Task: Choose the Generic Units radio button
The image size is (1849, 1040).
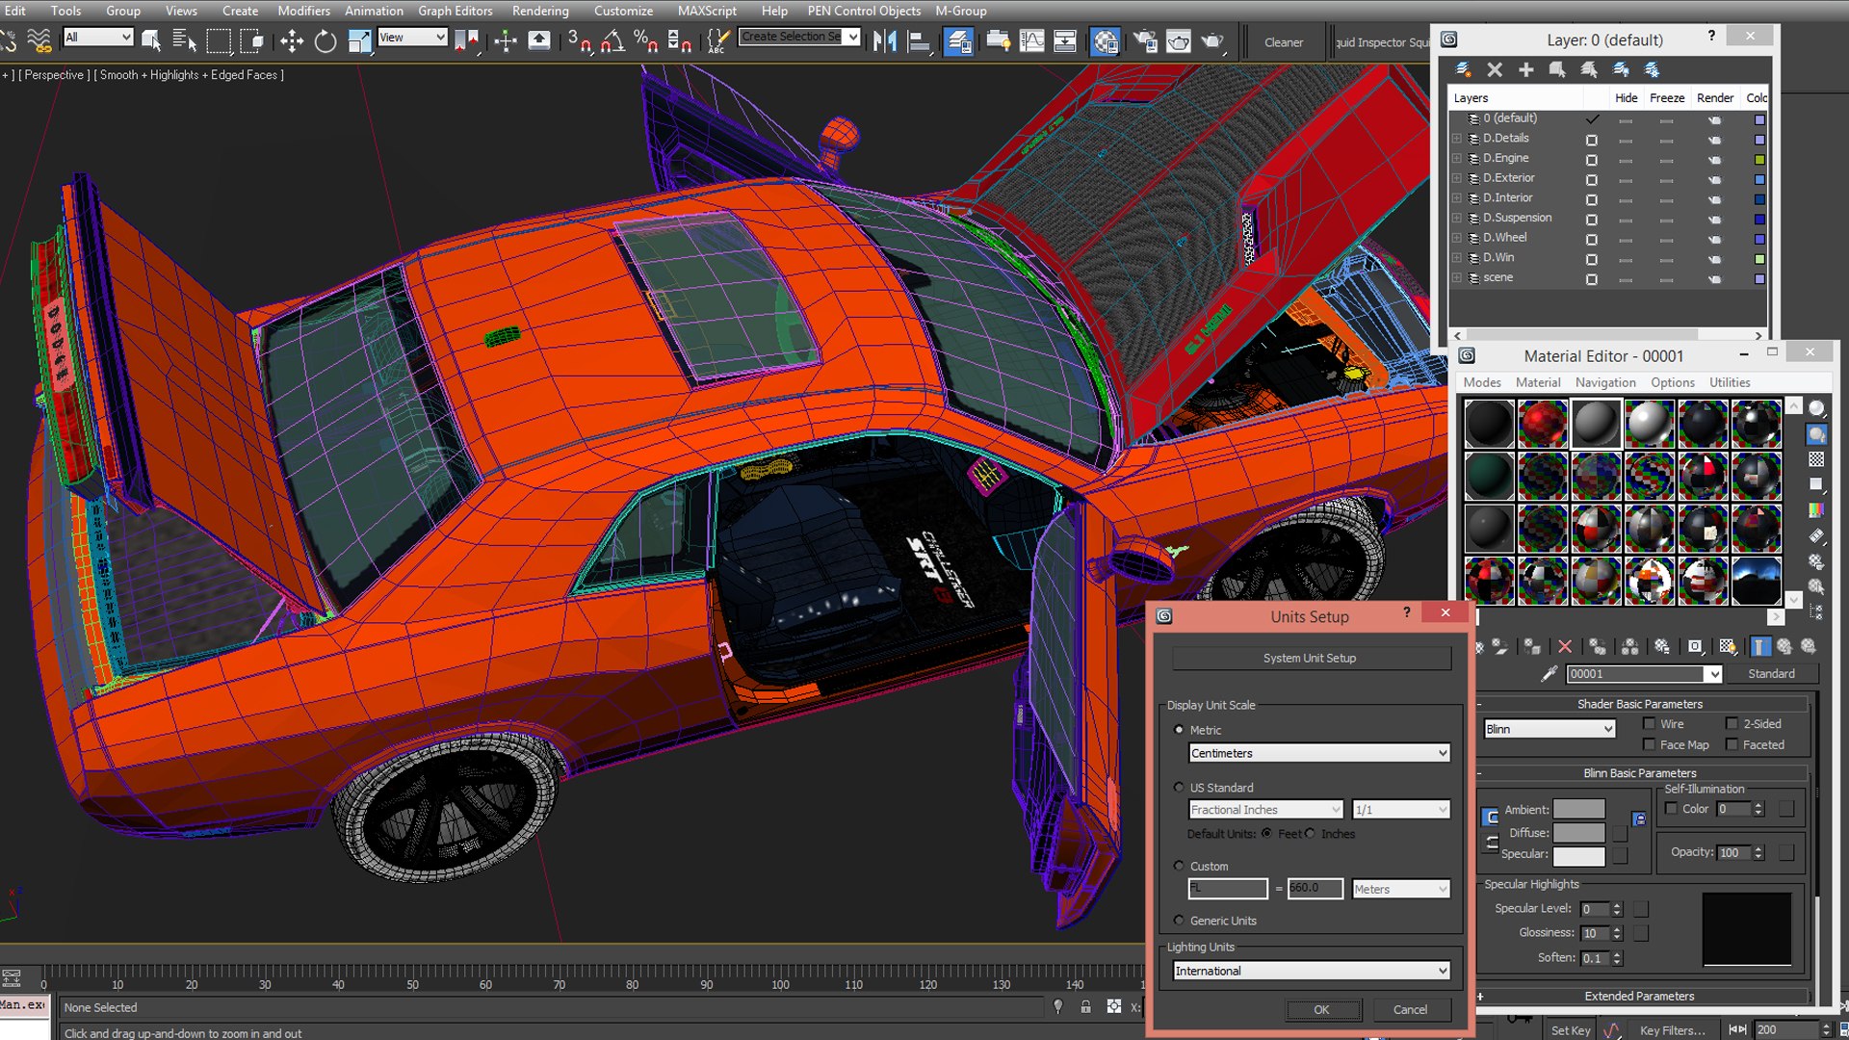Action: point(1179,921)
